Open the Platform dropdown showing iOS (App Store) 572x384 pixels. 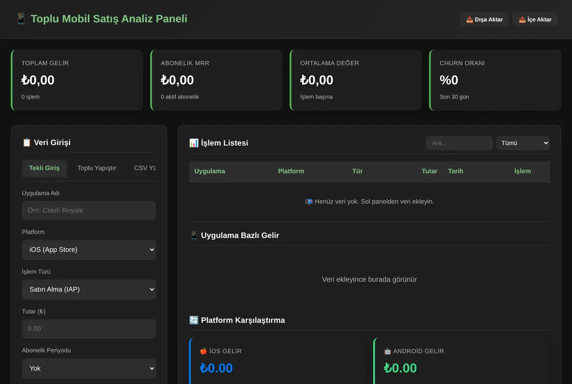(x=89, y=250)
